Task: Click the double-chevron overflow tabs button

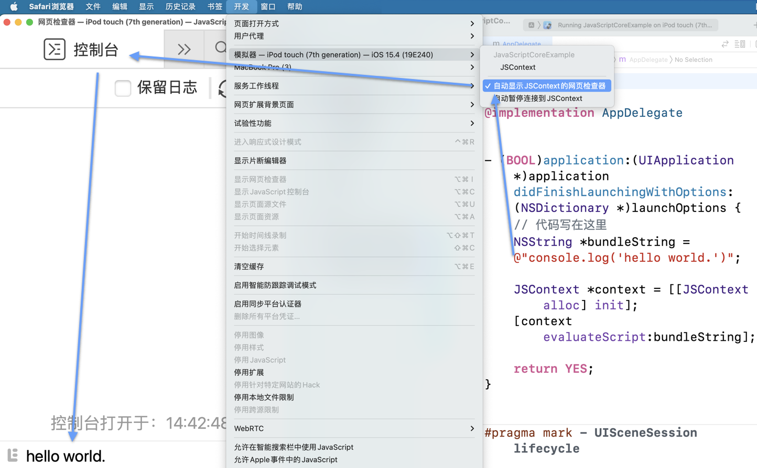Action: [x=184, y=49]
